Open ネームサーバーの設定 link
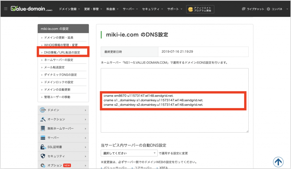This screenshot has width=291, height=169. pos(59,60)
